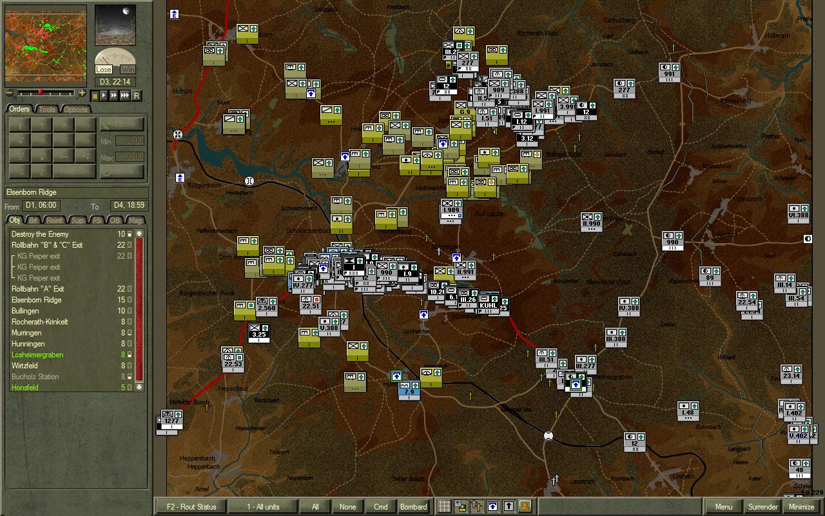This screenshot has width=825, height=516.
Task: Run the game at normal speed
Action: (104, 95)
